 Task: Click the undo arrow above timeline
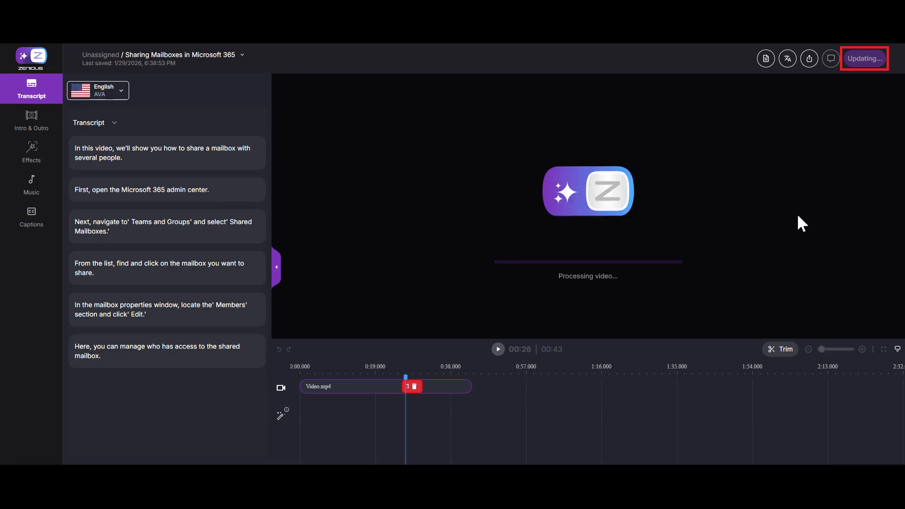(279, 349)
